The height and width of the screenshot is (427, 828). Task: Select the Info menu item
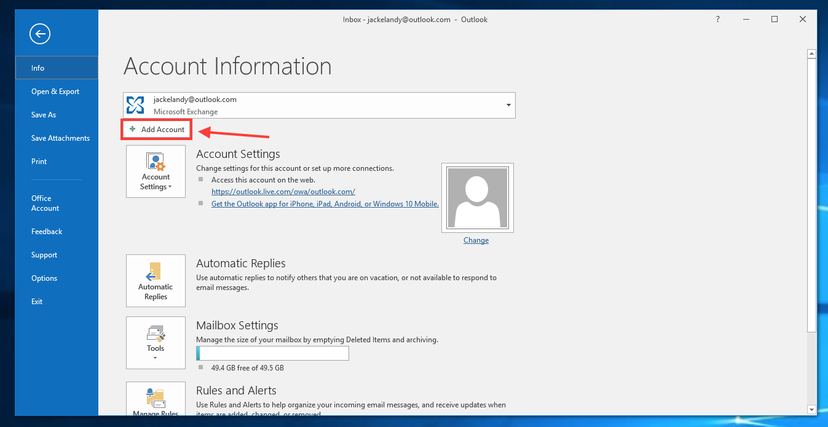click(57, 68)
